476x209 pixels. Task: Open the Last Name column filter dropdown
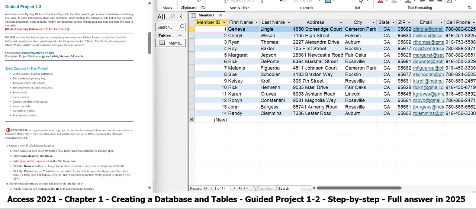(x=288, y=22)
